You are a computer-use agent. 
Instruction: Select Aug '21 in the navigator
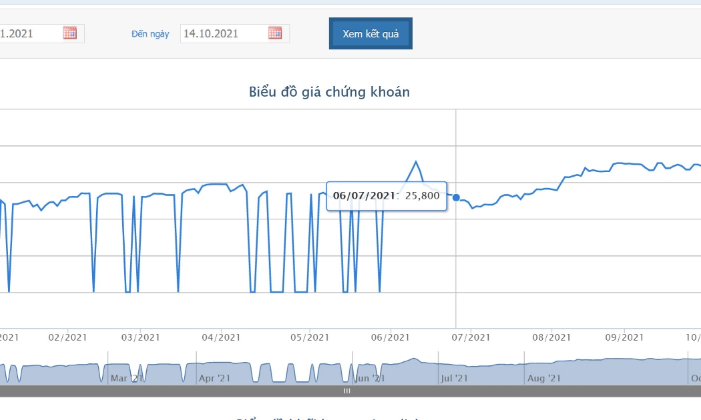(x=543, y=379)
